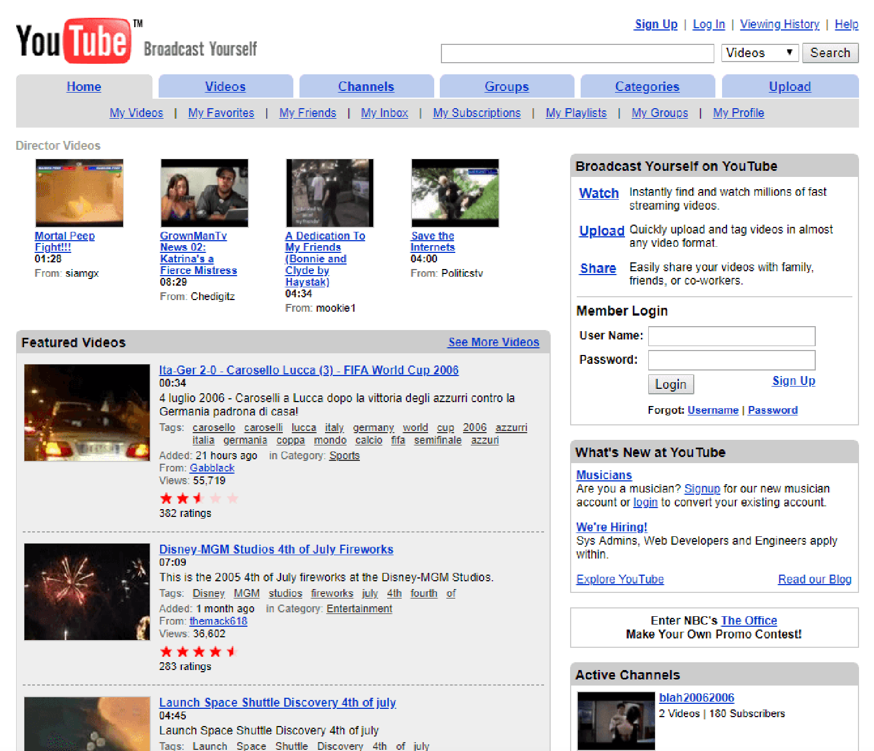Click the 'germany' tag link
This screenshot has width=874, height=751.
click(373, 428)
